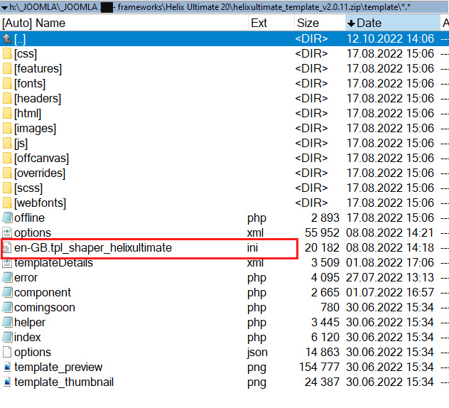
Task: Select the html folder icon
Action: tap(7, 113)
